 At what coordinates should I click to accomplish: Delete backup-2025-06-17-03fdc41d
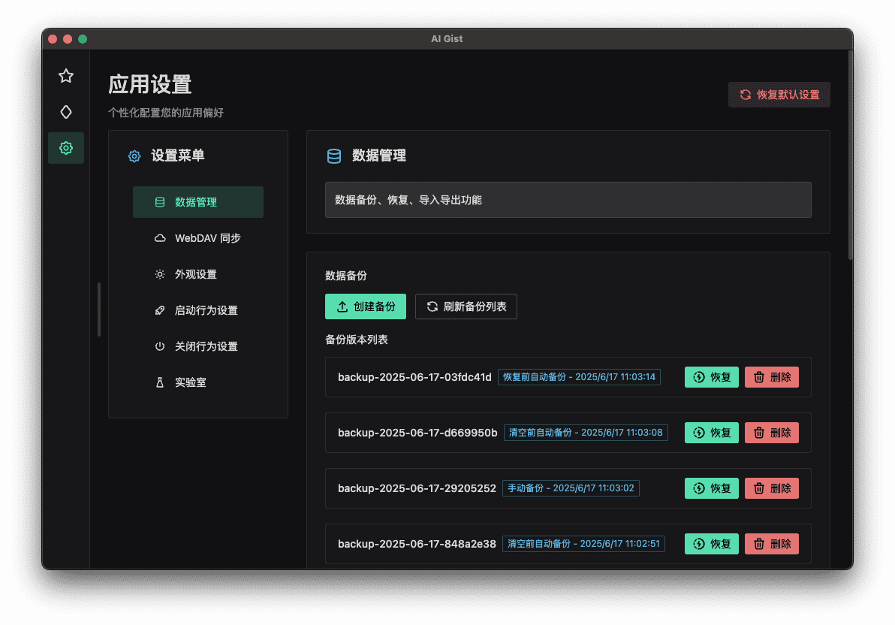[x=772, y=377]
